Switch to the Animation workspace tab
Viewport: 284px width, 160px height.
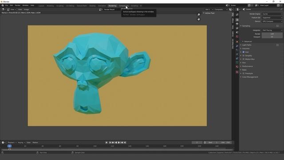click(x=102, y=6)
